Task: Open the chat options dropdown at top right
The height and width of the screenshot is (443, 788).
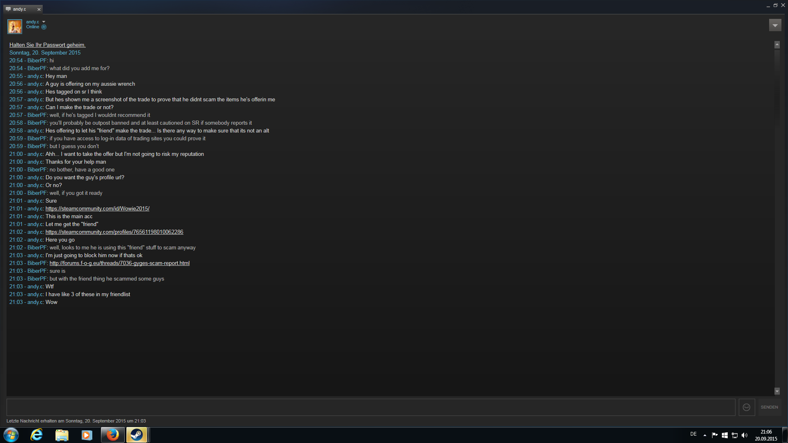Action: point(775,25)
